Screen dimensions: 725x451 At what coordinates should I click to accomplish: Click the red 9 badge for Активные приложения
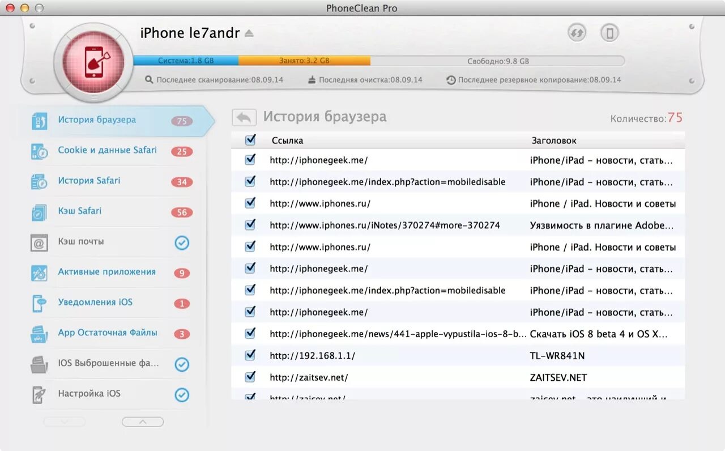tap(182, 274)
